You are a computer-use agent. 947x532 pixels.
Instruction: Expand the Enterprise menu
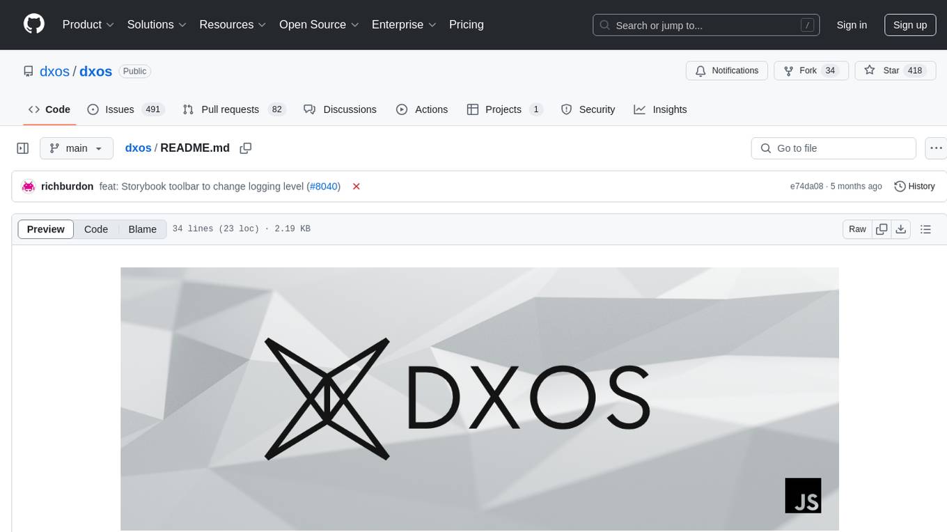[404, 24]
